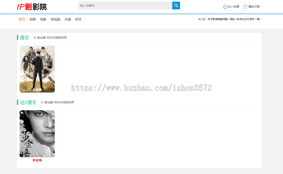This screenshot has height=174, width=283.
Task: Open the 电视剧 category
Action: (x=55, y=19)
